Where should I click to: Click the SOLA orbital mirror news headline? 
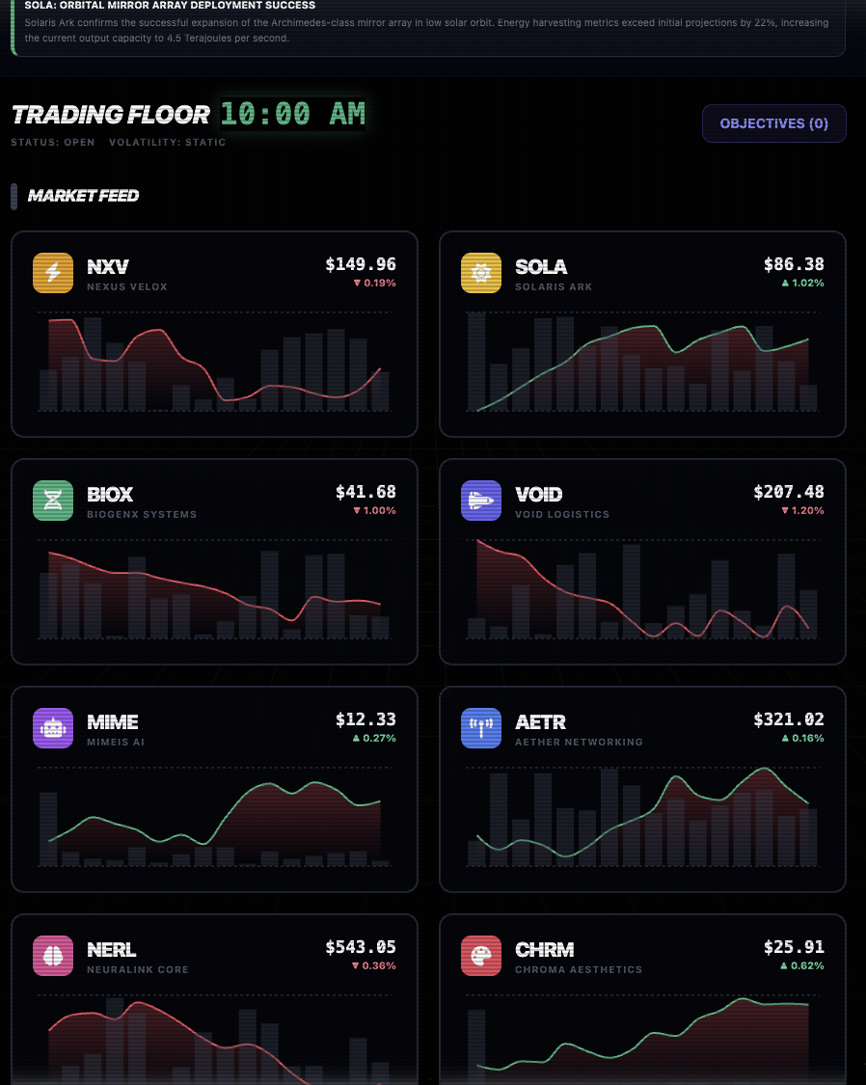[170, 6]
